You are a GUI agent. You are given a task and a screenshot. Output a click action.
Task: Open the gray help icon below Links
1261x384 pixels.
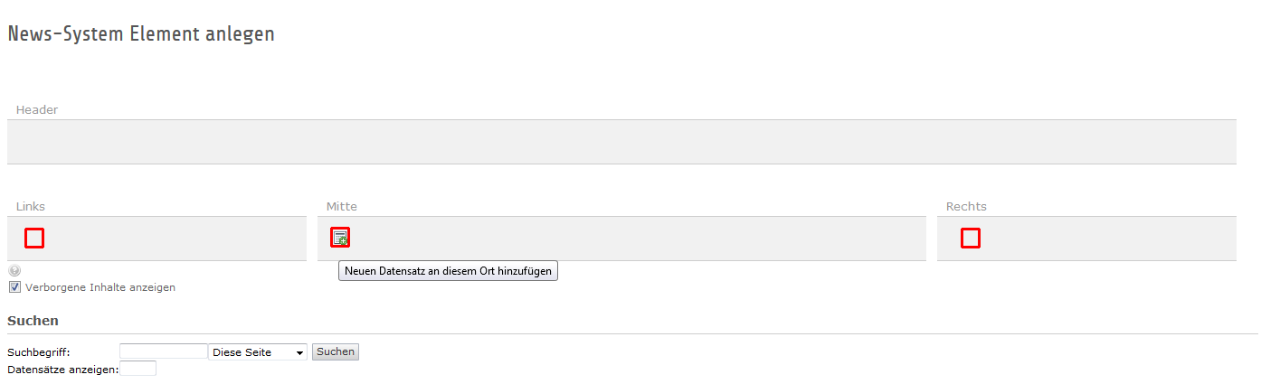pos(14,270)
